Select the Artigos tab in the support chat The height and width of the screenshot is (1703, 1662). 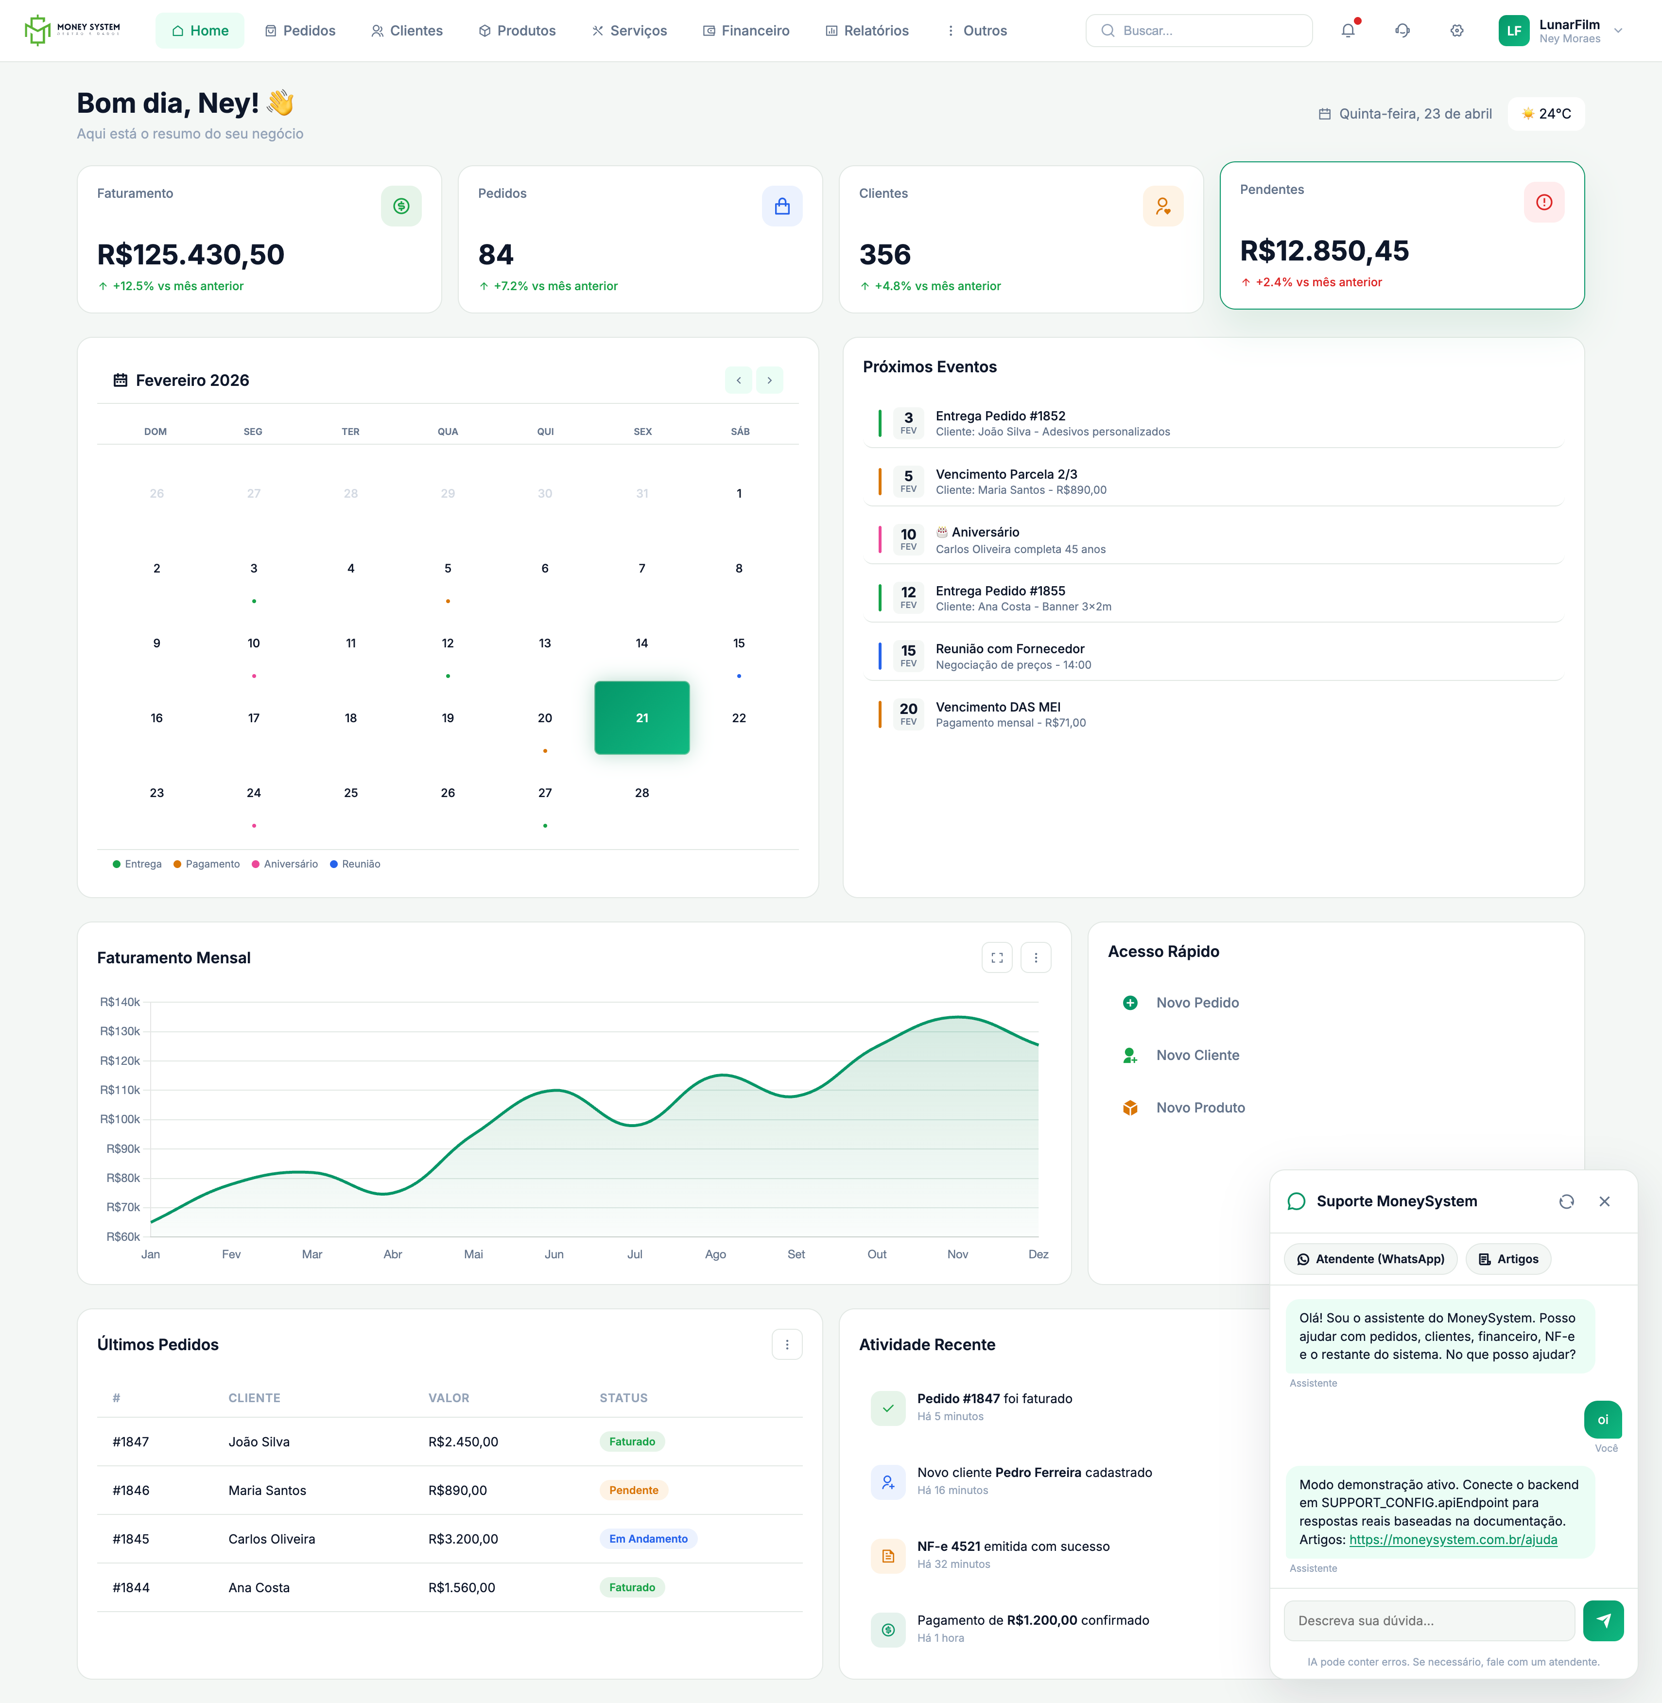pos(1507,1259)
